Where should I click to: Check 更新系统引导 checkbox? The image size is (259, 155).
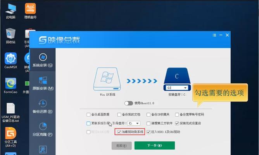(88, 123)
